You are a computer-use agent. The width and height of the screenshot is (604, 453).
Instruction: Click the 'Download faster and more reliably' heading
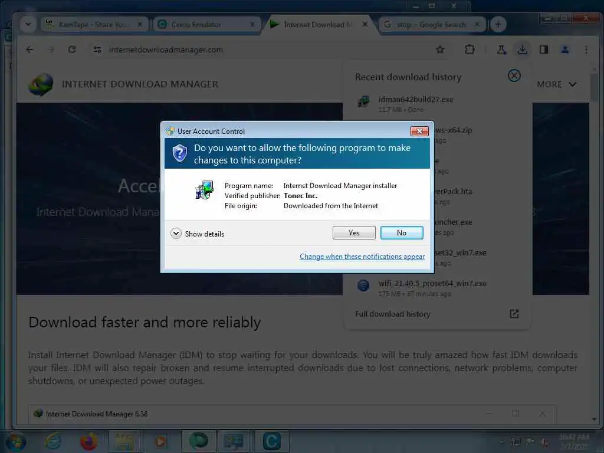(x=145, y=322)
